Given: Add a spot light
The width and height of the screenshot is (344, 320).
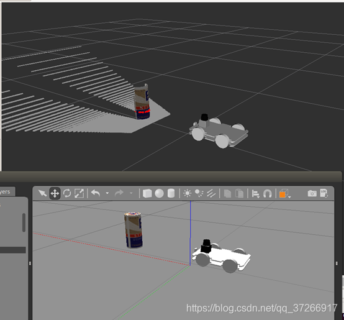Looking at the screenshot, I should click(199, 193).
